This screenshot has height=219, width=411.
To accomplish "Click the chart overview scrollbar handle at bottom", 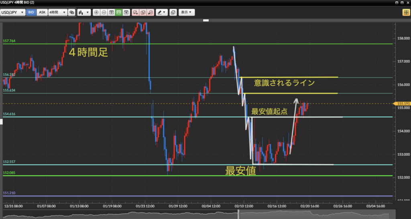I will coord(238,214).
